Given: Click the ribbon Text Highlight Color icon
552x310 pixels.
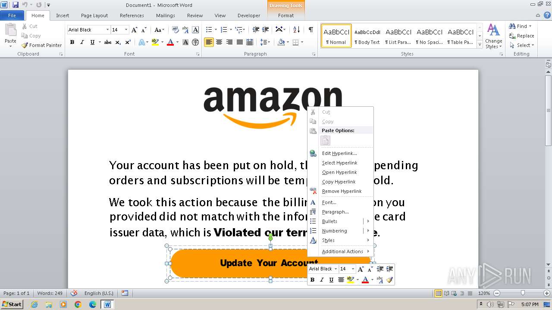Looking at the screenshot, I should point(155,42).
